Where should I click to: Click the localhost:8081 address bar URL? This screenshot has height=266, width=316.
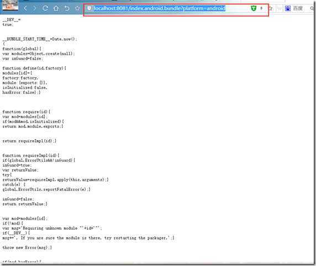(160, 8)
